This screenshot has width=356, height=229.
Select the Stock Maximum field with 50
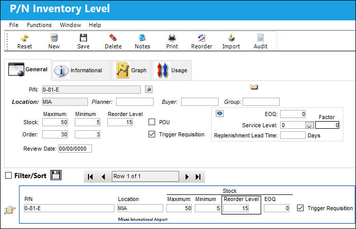55,122
